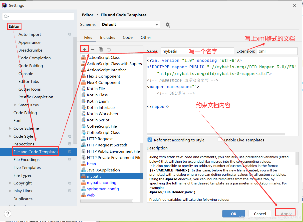Select Code Folding settings page
Screen dimensions: 303x222
point(31,66)
